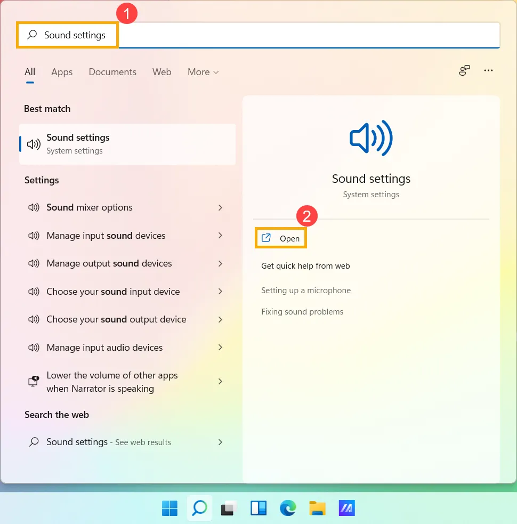This screenshot has height=524, width=517.
Task: Switch to the Apps filter tab
Action: (x=62, y=72)
